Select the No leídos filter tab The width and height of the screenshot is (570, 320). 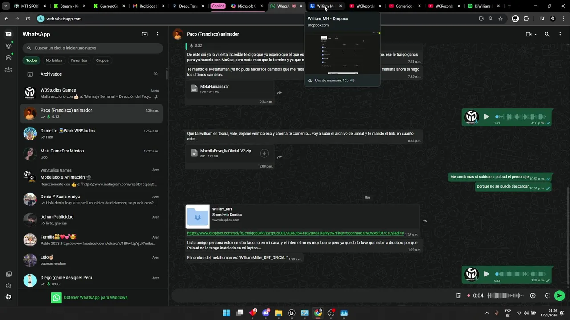[x=54, y=60]
